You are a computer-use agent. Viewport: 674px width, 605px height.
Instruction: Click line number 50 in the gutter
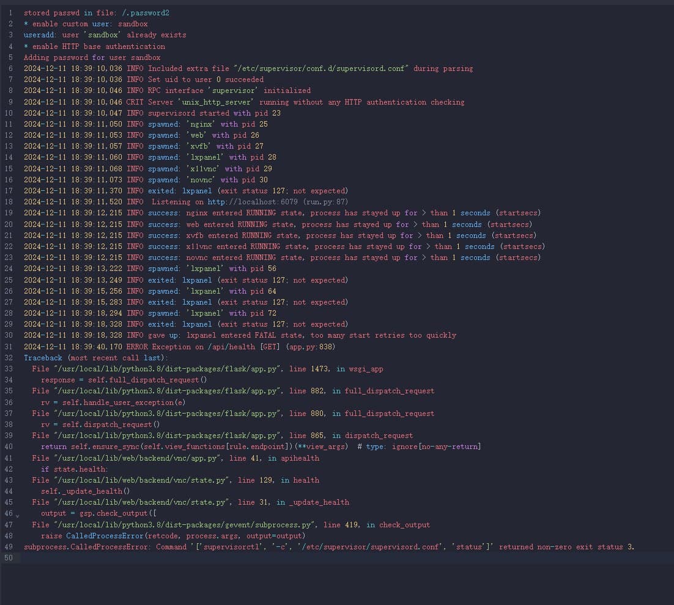pos(9,558)
